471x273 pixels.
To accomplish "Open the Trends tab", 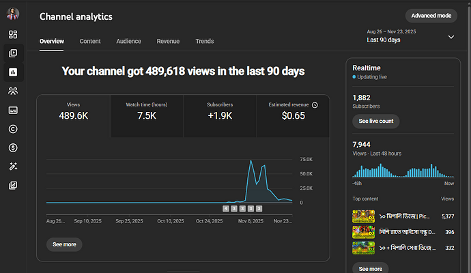I will [204, 42].
